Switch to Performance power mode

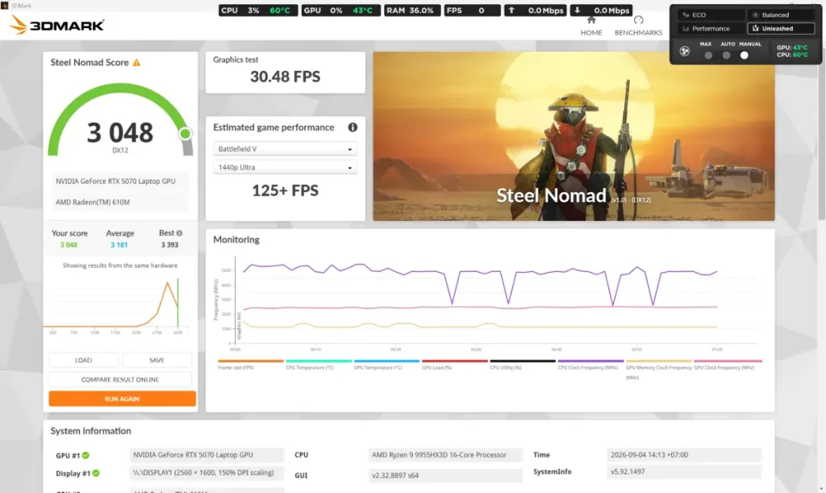(x=711, y=28)
